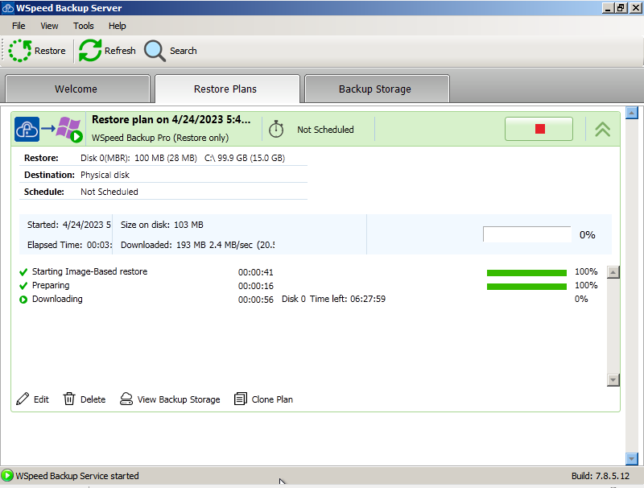
Task: Switch to the Welcome tab
Action: [77, 89]
